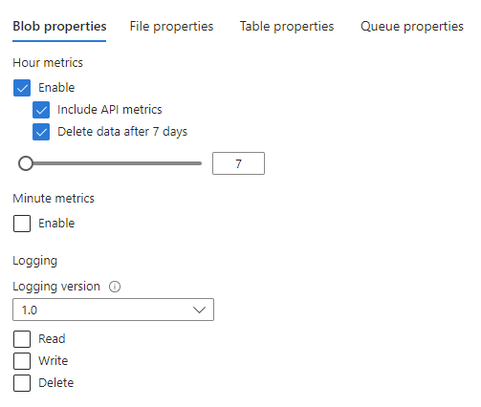Select the Blob properties tab
Screen dimensions: 481x407
tap(59, 27)
